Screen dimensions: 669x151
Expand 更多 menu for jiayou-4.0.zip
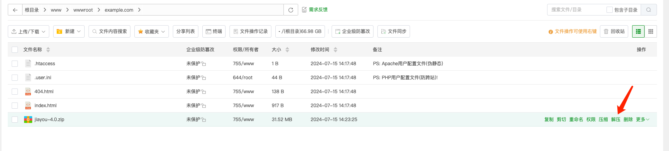click(643, 120)
